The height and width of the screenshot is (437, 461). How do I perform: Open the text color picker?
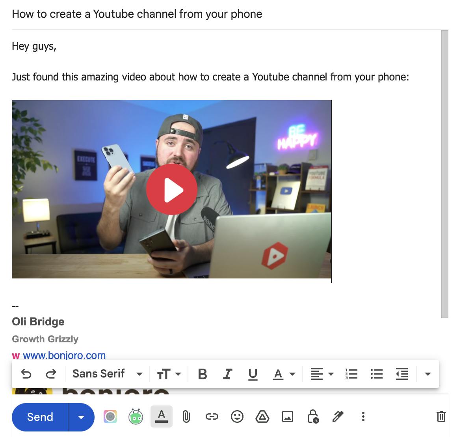point(284,374)
